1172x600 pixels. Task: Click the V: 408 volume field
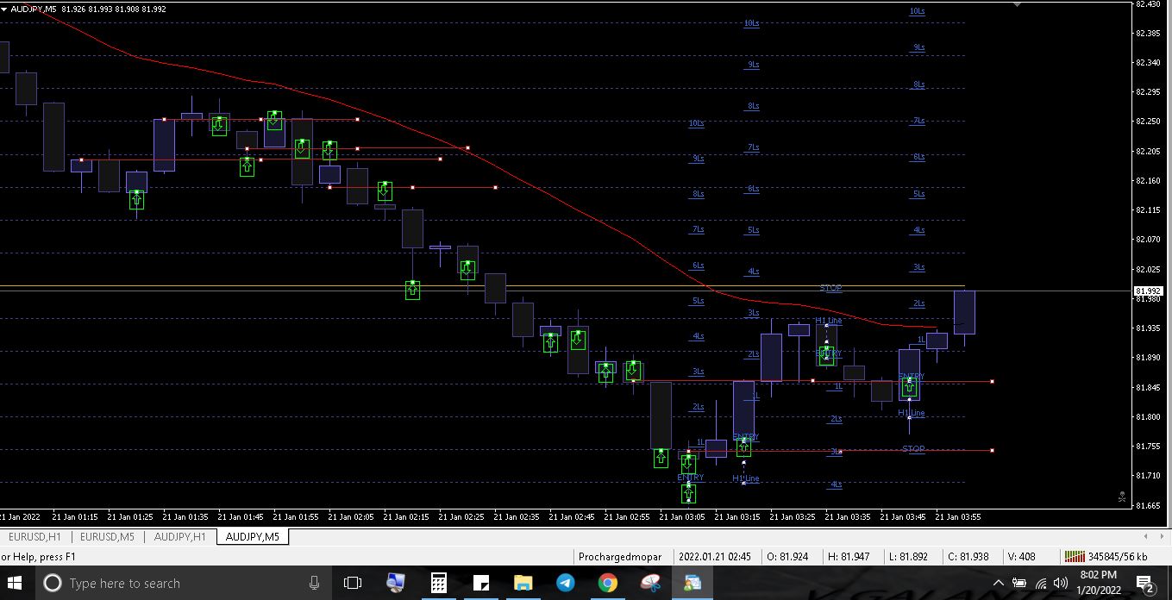tap(1021, 557)
